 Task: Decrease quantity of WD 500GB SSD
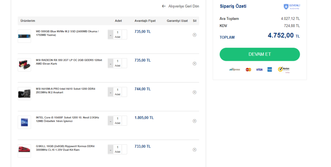click(x=110, y=35)
